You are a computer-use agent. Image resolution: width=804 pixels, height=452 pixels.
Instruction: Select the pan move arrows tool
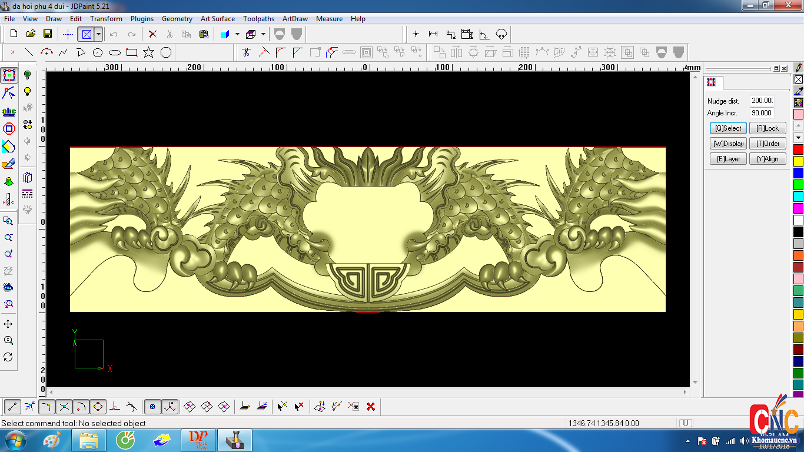pos(8,324)
